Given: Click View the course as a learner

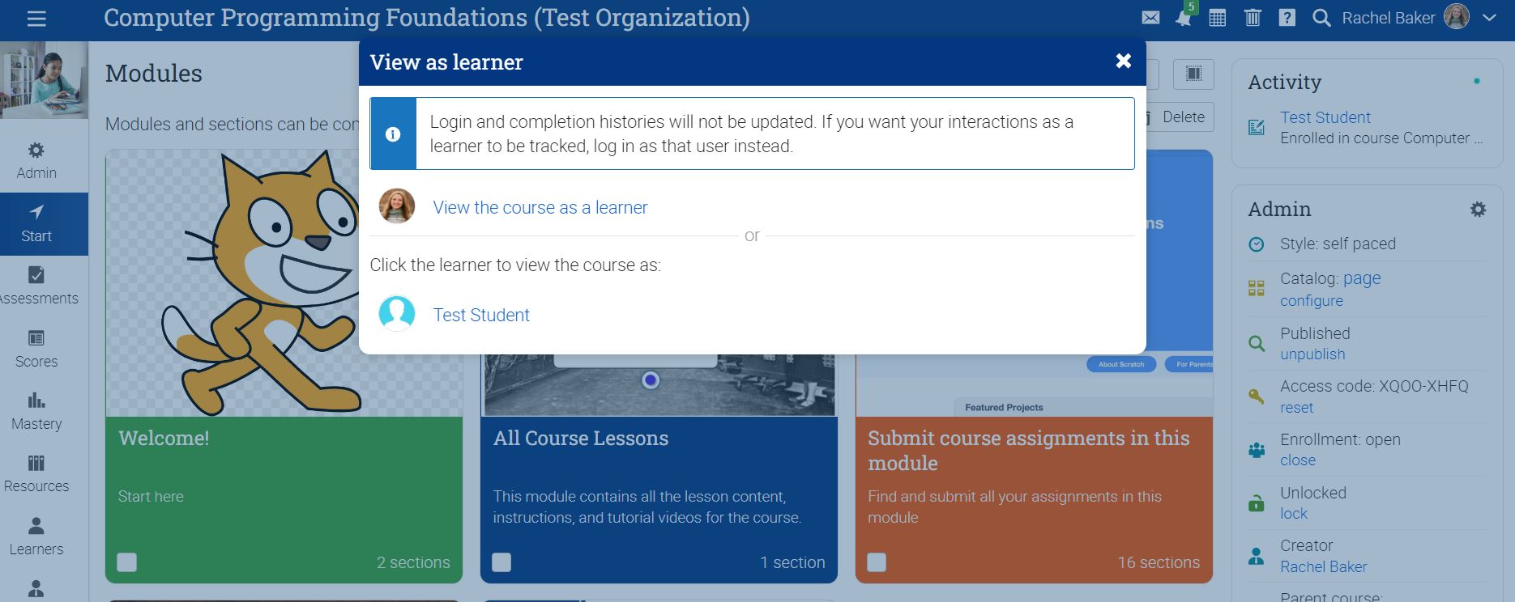Looking at the screenshot, I should coord(540,207).
